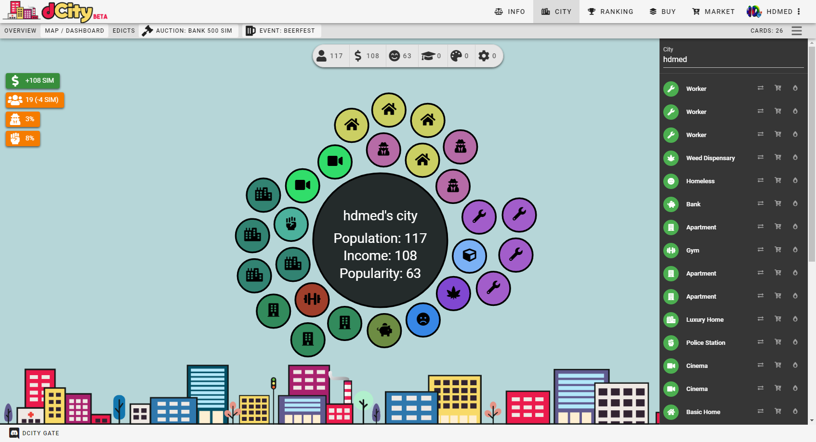Screen dimensions: 816x442
Task: Click the cart icon on the Bank row
Action: pos(778,203)
